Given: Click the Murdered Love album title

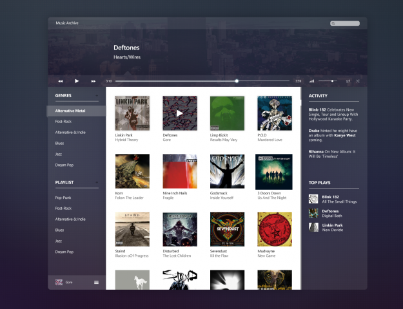Looking at the screenshot, I should (270, 140).
